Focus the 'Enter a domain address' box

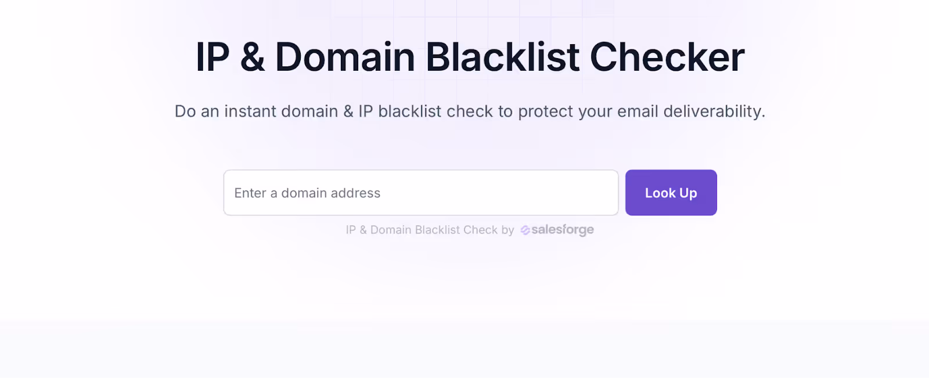coord(420,192)
